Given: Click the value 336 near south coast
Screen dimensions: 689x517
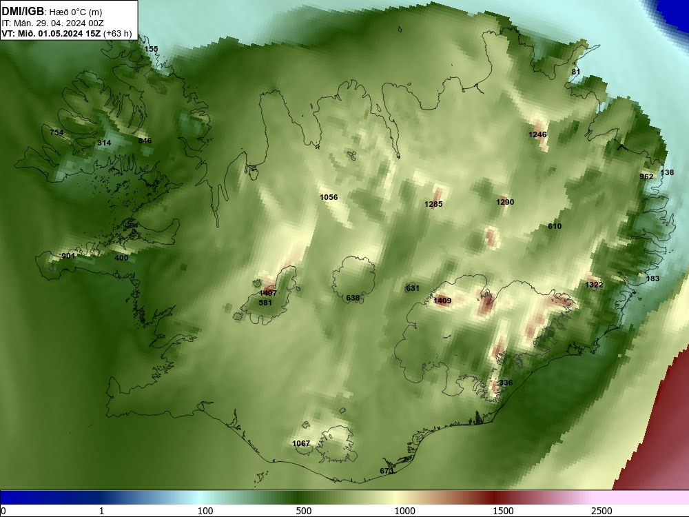Looking at the screenshot, I should (x=506, y=383).
